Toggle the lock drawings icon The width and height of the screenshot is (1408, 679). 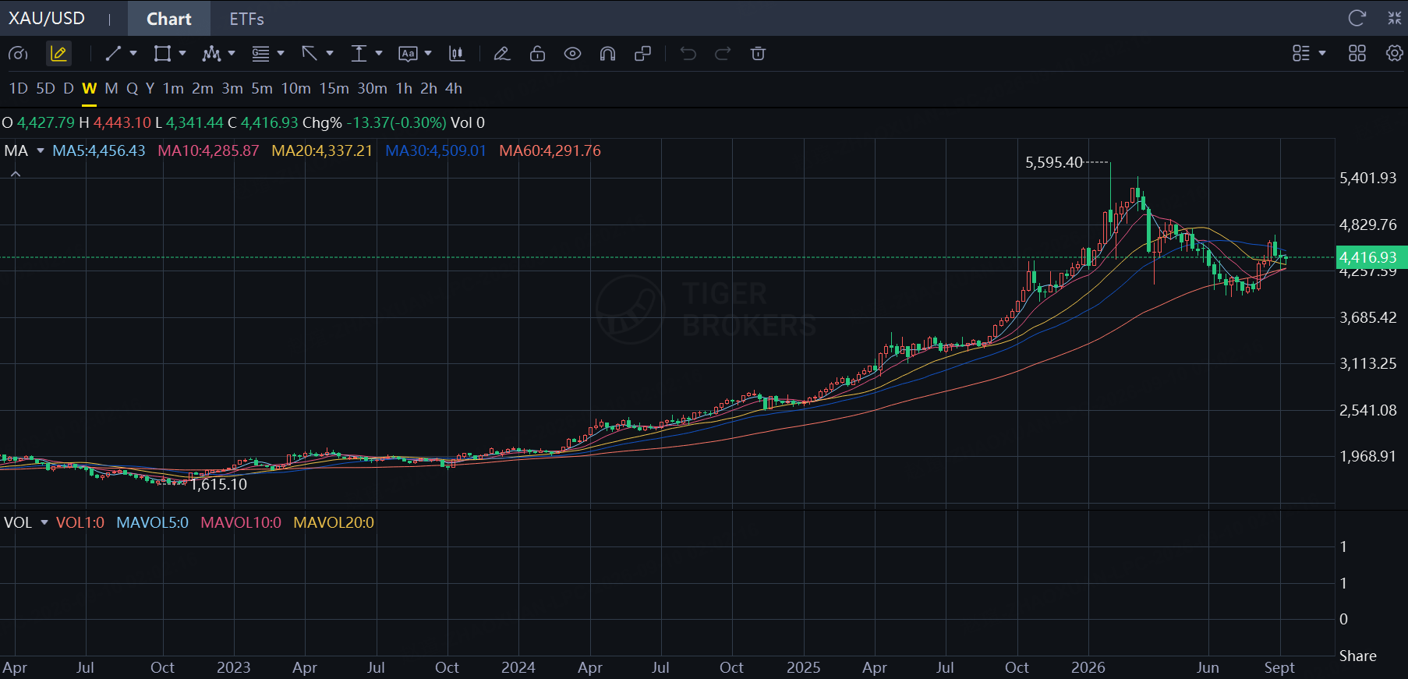(537, 53)
